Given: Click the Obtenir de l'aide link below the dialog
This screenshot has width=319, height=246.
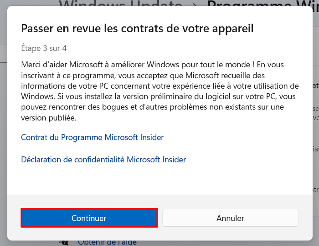Looking at the screenshot, I should [x=107, y=243].
